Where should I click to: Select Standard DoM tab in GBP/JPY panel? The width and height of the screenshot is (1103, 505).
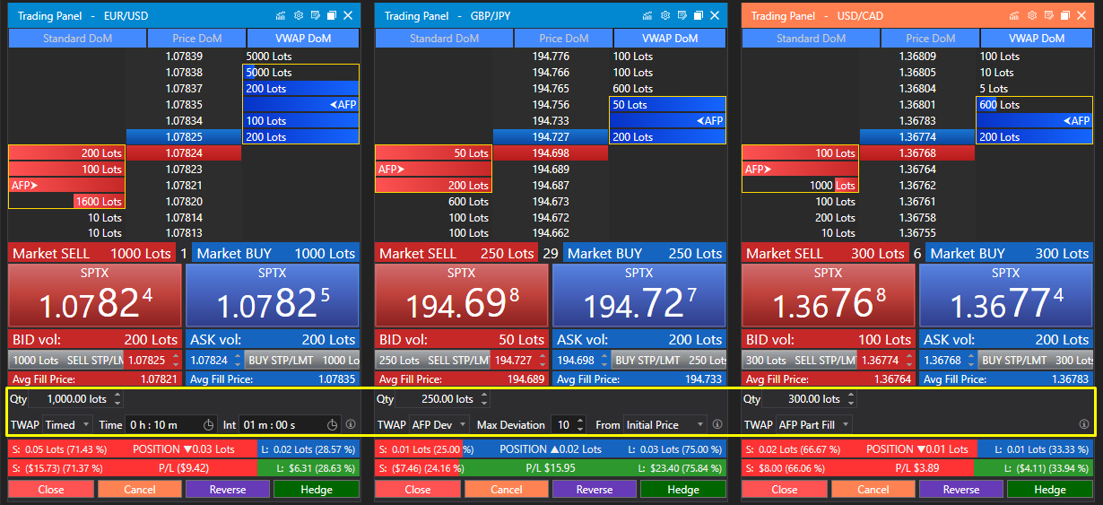[444, 39]
